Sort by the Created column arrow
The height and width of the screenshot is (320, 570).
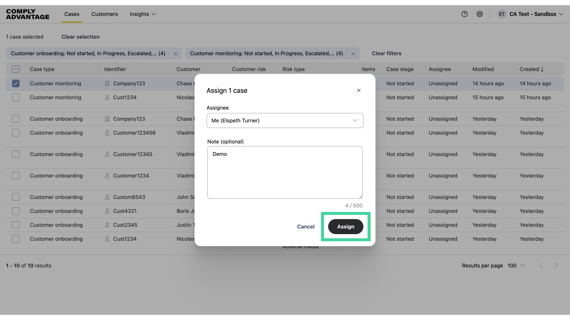(542, 69)
